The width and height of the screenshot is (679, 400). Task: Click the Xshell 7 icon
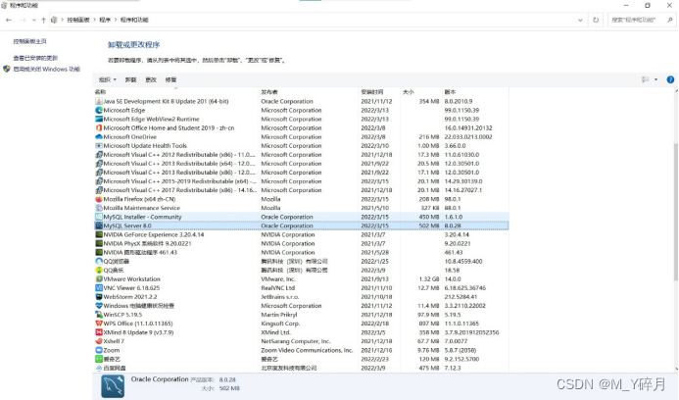pyautogui.click(x=99, y=341)
